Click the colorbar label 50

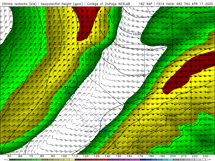tap(9, 156)
